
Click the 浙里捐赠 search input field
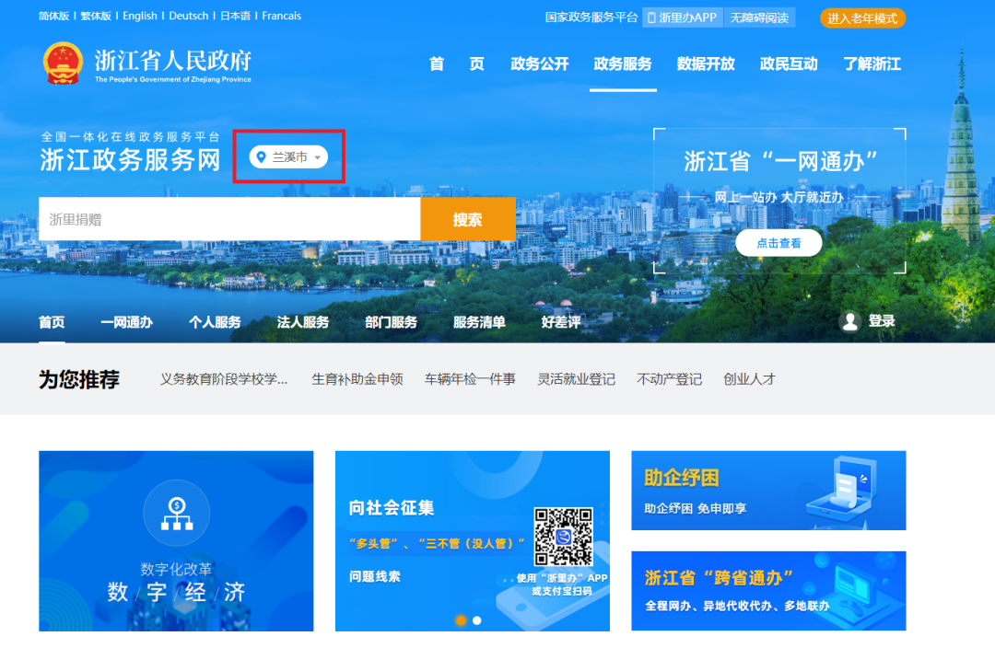(229, 219)
